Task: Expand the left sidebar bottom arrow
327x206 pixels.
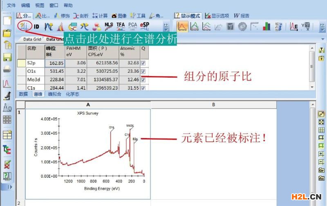Action: (x=9, y=187)
